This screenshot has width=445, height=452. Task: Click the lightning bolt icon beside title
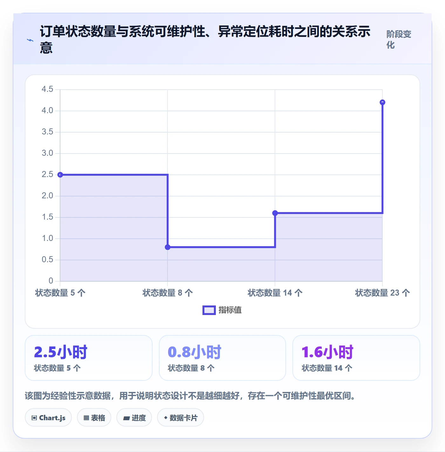tap(30, 40)
